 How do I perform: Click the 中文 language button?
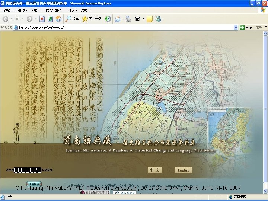click(155, 170)
